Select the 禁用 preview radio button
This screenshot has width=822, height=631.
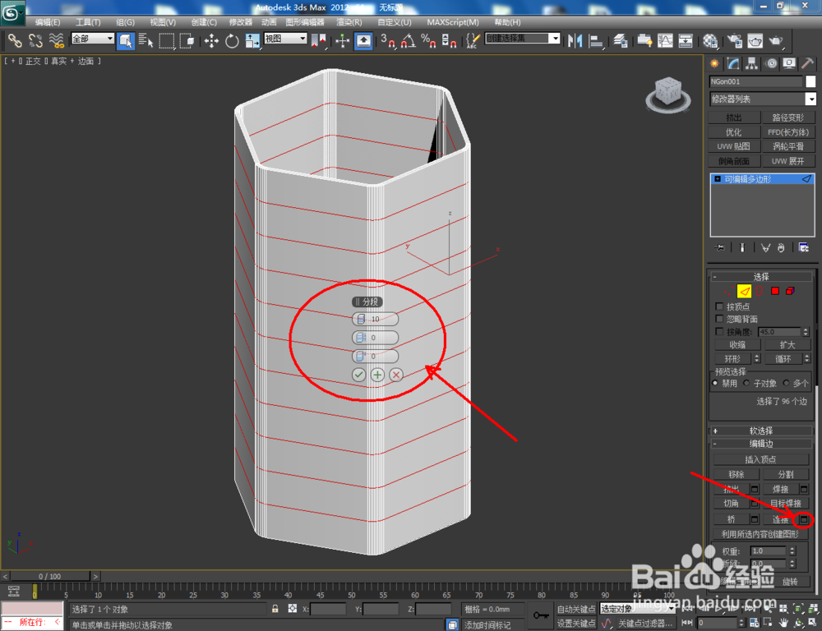715,383
